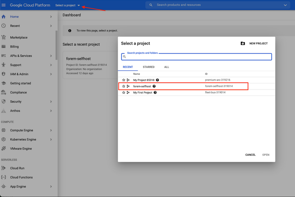Switch to the ALL tab
This screenshot has width=295, height=197.
(167, 67)
